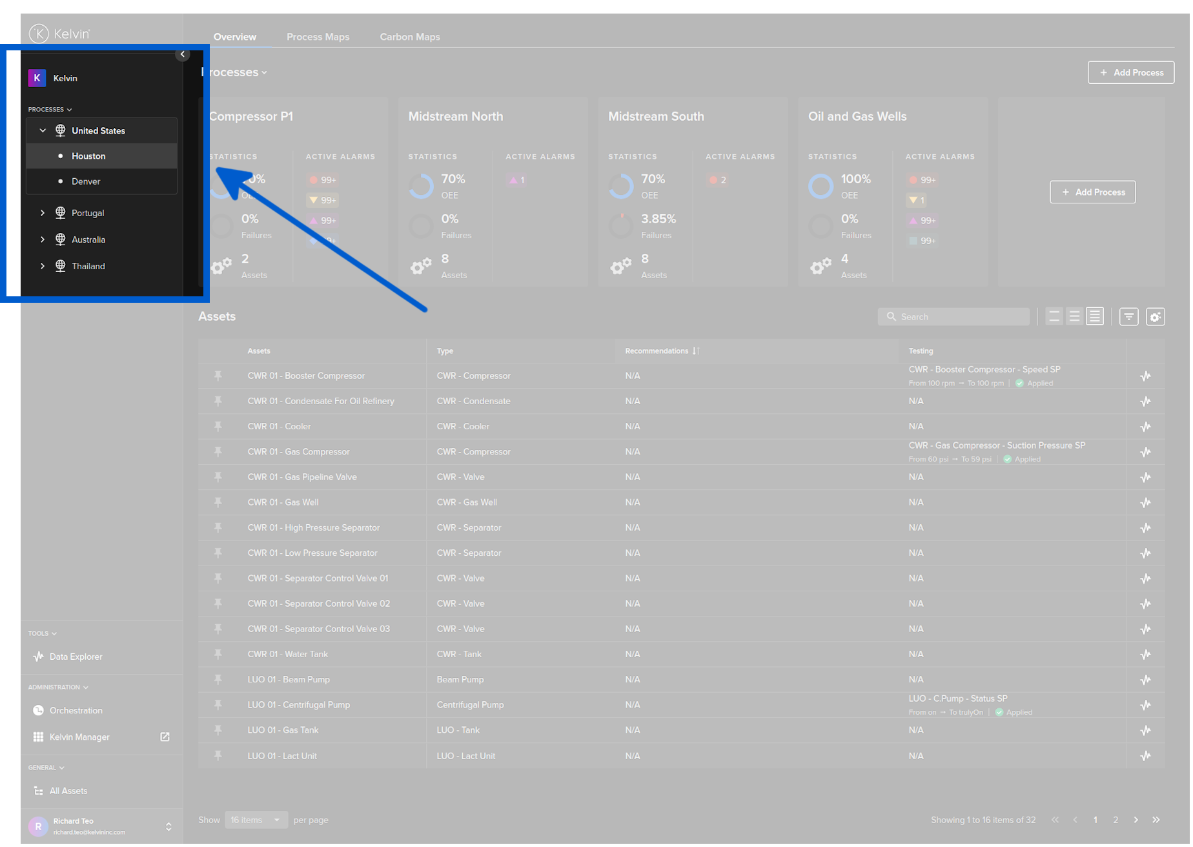Click the Add Process button
1193x847 pixels.
(1130, 72)
